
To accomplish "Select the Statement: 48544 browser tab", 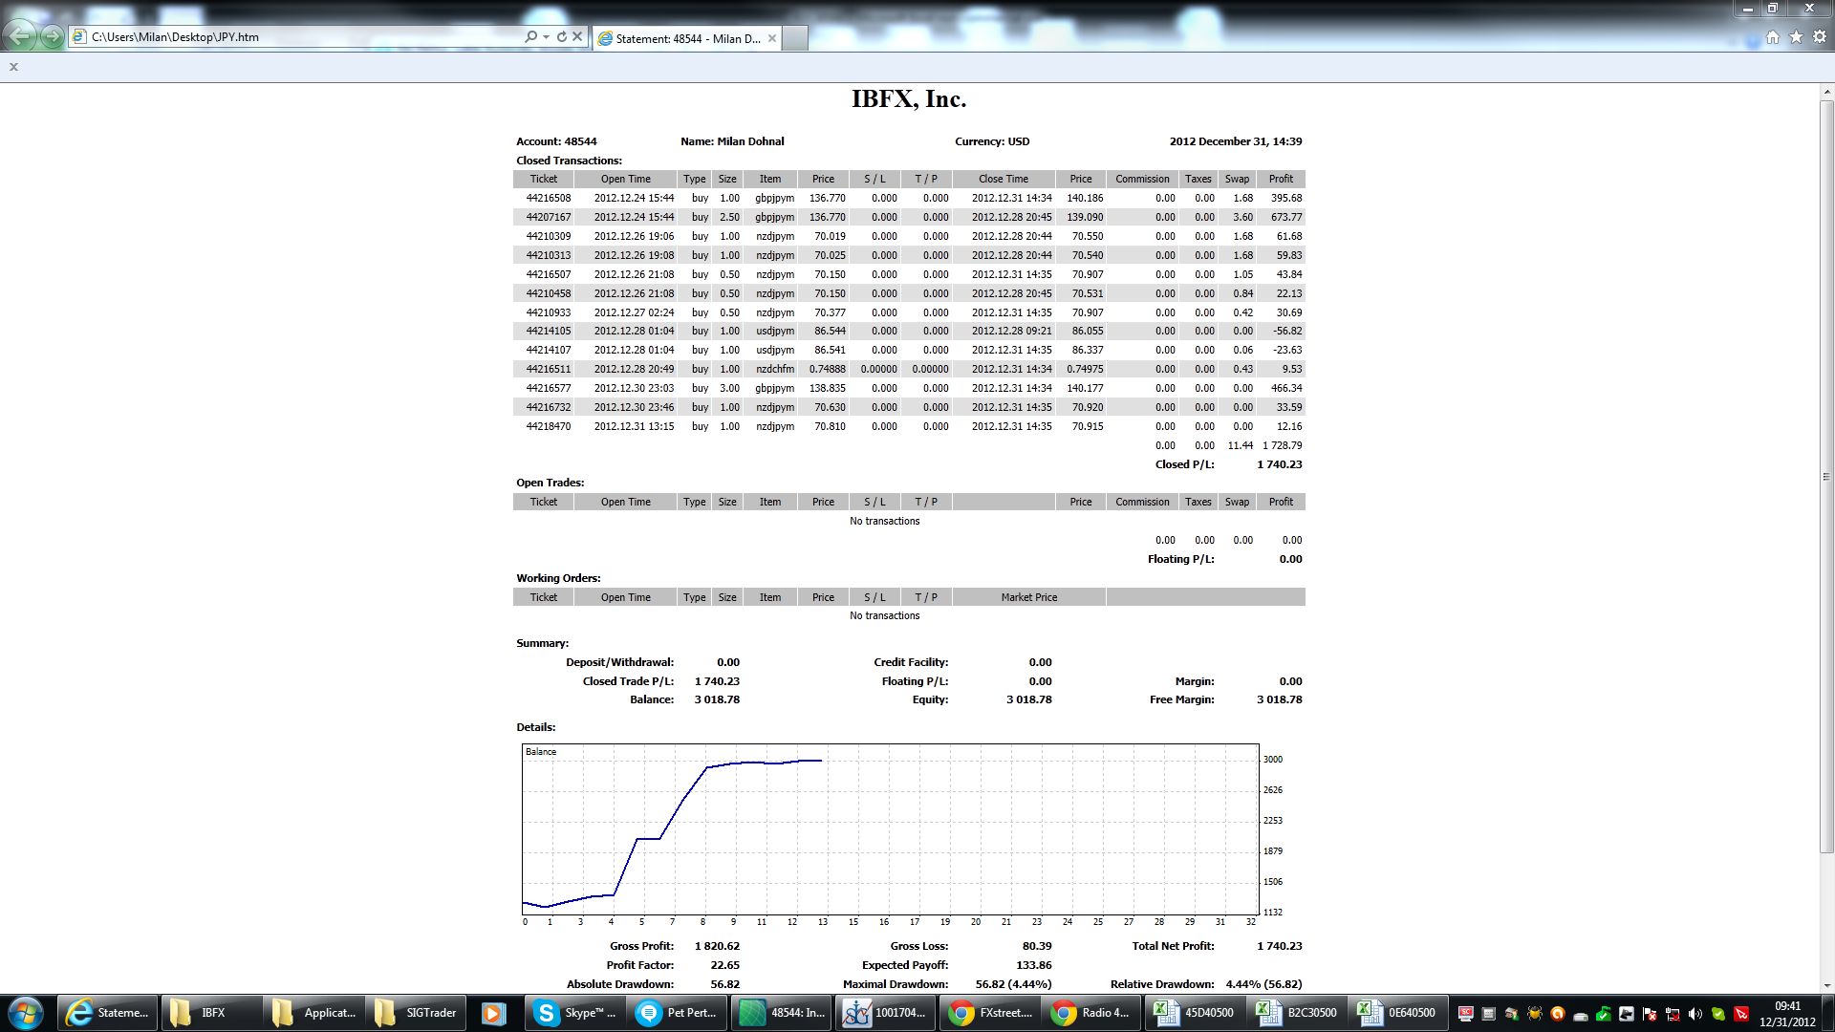I will coord(686,38).
